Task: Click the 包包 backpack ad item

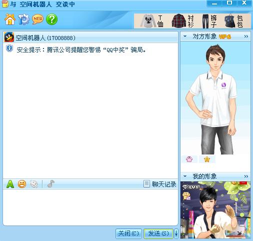Action: [233, 21]
